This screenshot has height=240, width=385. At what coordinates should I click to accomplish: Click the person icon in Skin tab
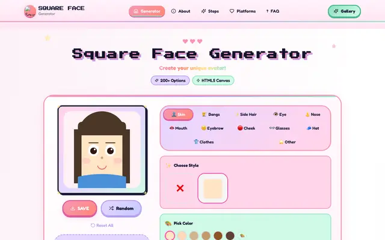click(174, 115)
